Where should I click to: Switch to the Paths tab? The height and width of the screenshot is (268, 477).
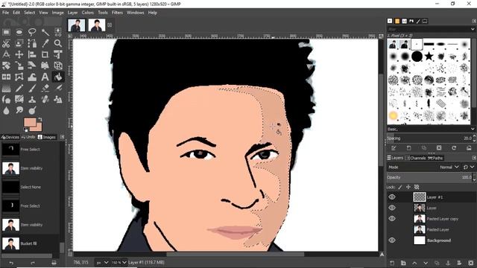[435, 158]
